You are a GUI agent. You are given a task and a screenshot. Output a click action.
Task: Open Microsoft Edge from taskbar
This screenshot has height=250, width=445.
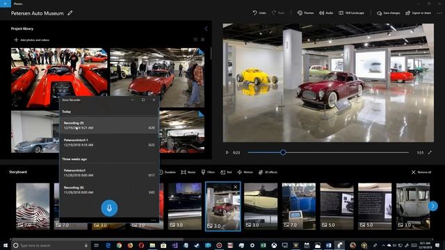point(108,245)
